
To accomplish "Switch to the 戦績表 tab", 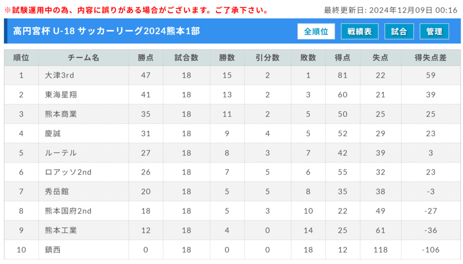I will (x=359, y=31).
